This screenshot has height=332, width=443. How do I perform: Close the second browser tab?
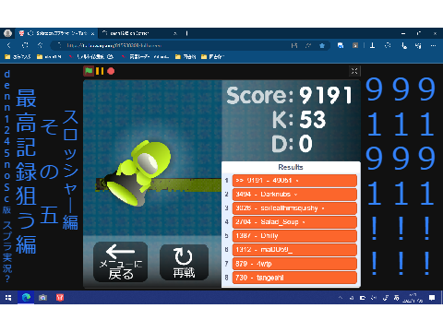pos(175,33)
